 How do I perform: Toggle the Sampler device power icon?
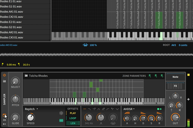(x=5, y=75)
